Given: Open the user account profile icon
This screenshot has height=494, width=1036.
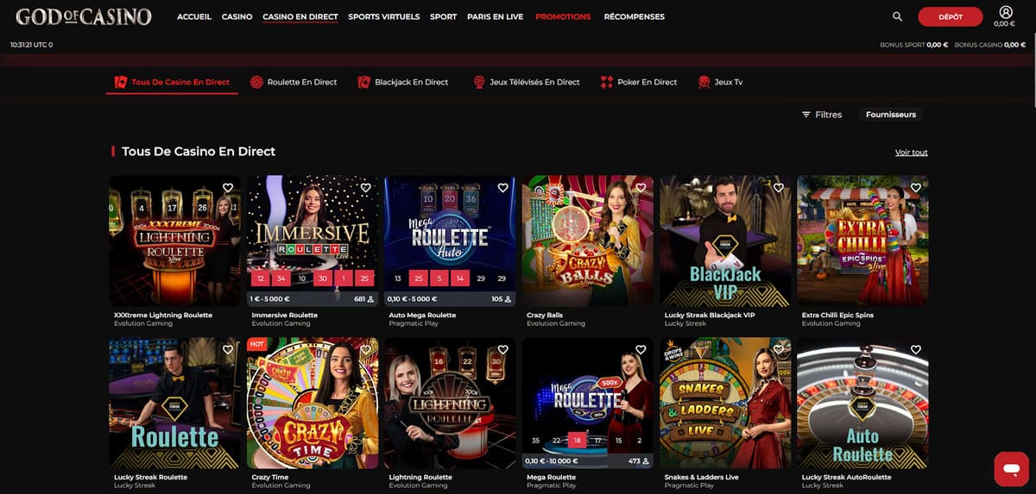Looking at the screenshot, I should coord(1005,12).
